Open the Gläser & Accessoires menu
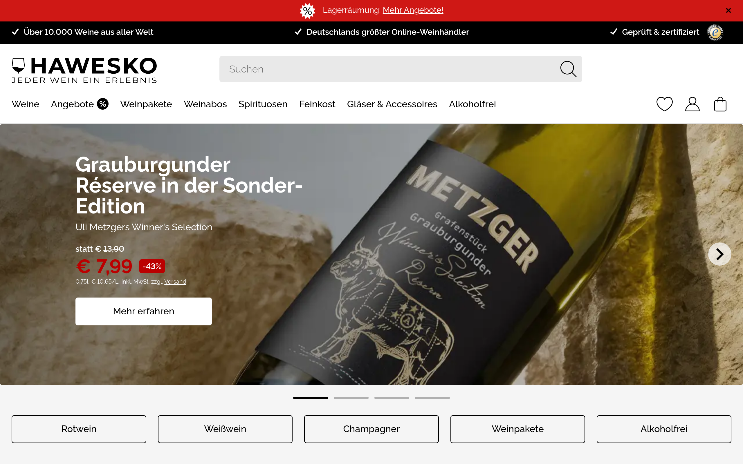This screenshot has width=743, height=464. pos(392,104)
